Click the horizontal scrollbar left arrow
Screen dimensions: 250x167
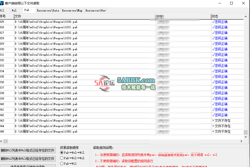pos(1,141)
